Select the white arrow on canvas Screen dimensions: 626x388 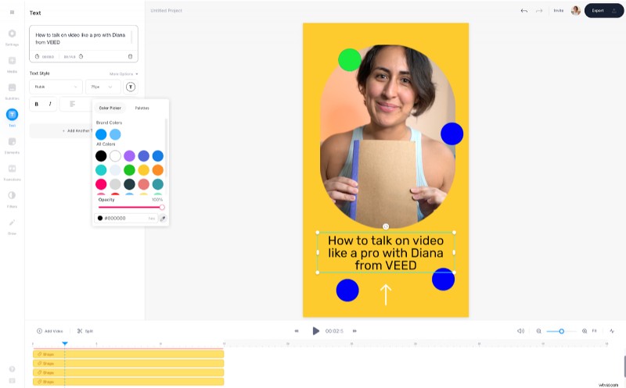click(386, 295)
